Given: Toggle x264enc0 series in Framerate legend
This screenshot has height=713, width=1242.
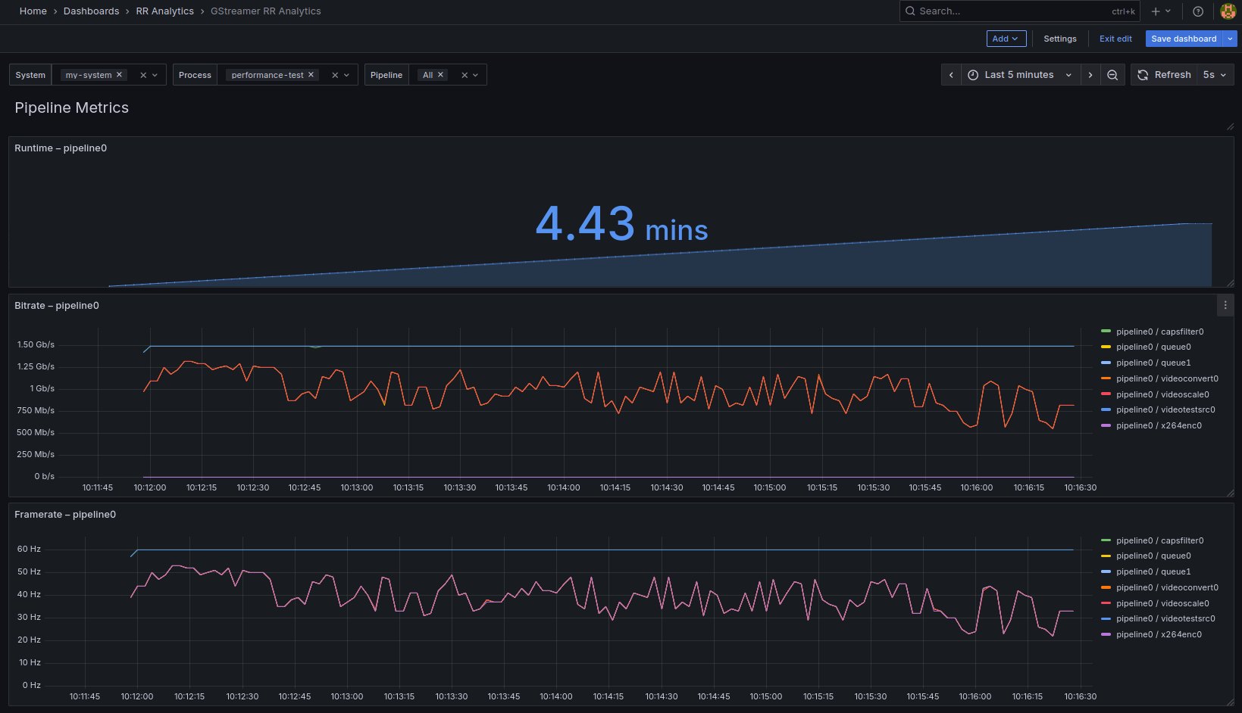Looking at the screenshot, I should (x=1159, y=634).
